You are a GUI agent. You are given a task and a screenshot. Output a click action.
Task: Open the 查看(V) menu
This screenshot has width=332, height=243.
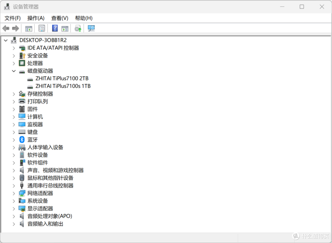(x=60, y=18)
